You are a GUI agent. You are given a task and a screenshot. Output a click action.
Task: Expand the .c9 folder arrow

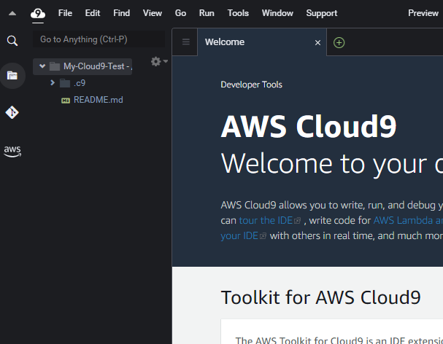tap(53, 82)
